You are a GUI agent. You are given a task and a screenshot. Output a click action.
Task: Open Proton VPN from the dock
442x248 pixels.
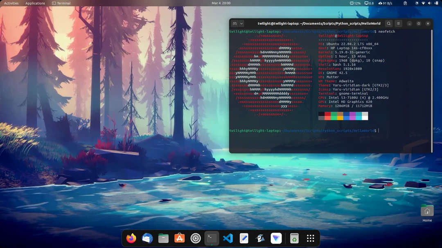coord(276,238)
